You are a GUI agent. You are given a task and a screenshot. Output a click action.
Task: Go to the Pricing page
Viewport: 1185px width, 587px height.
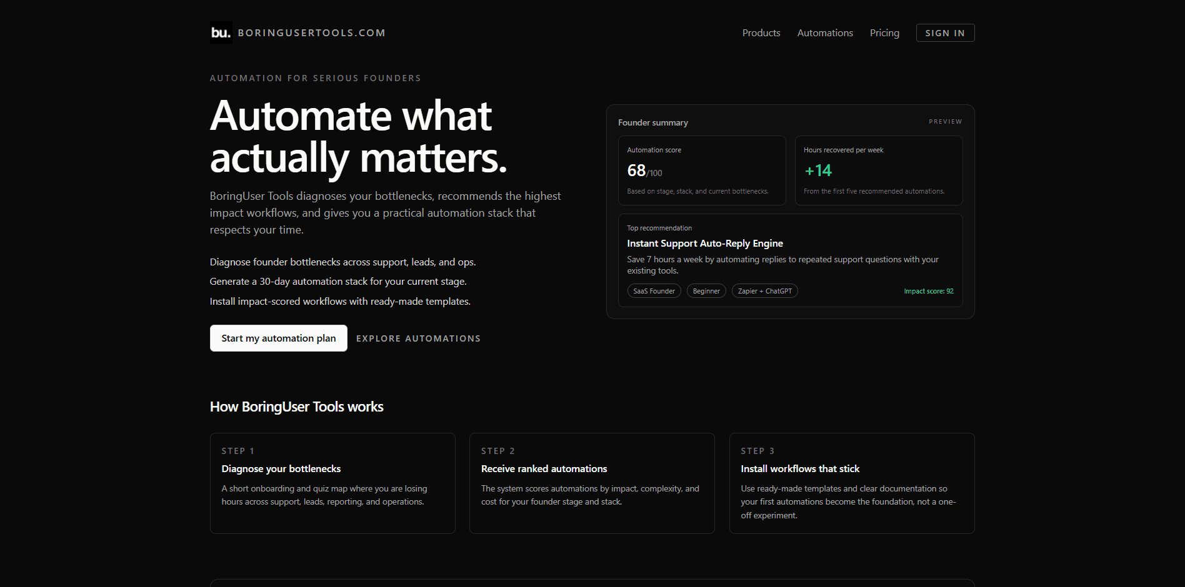pos(884,32)
